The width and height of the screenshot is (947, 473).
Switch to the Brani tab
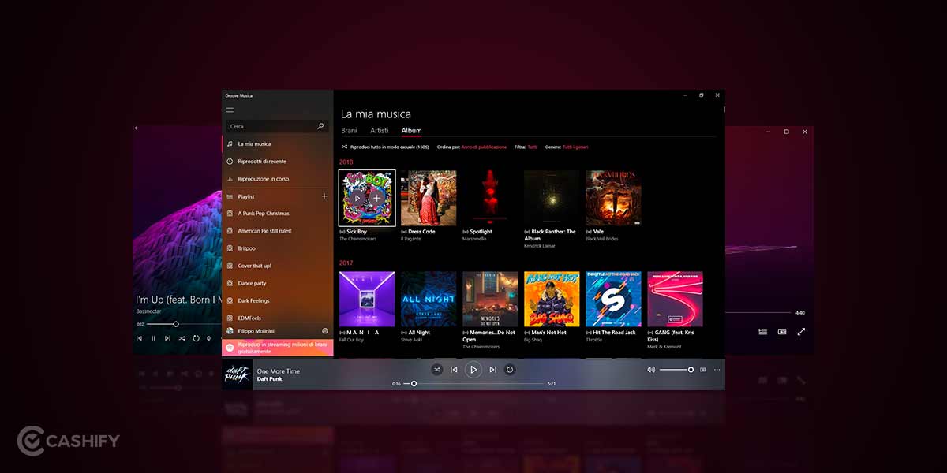pyautogui.click(x=349, y=130)
